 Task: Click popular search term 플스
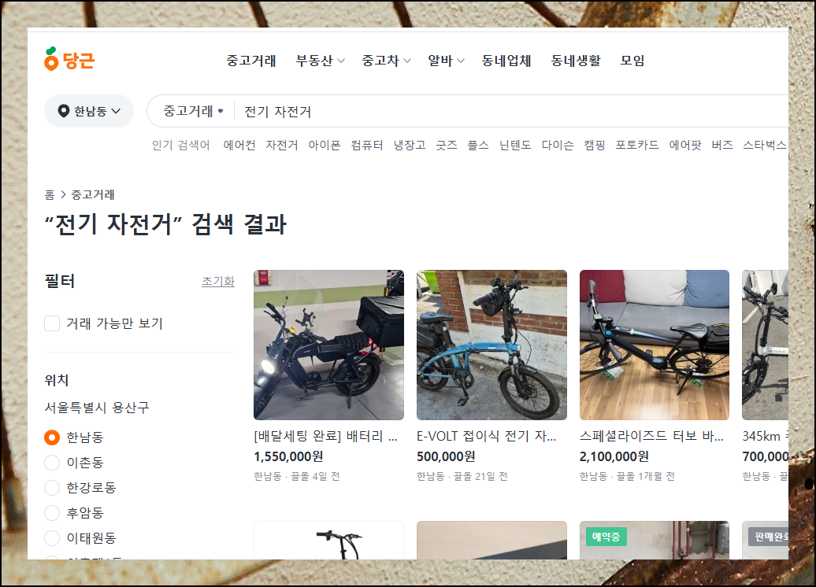coord(478,145)
